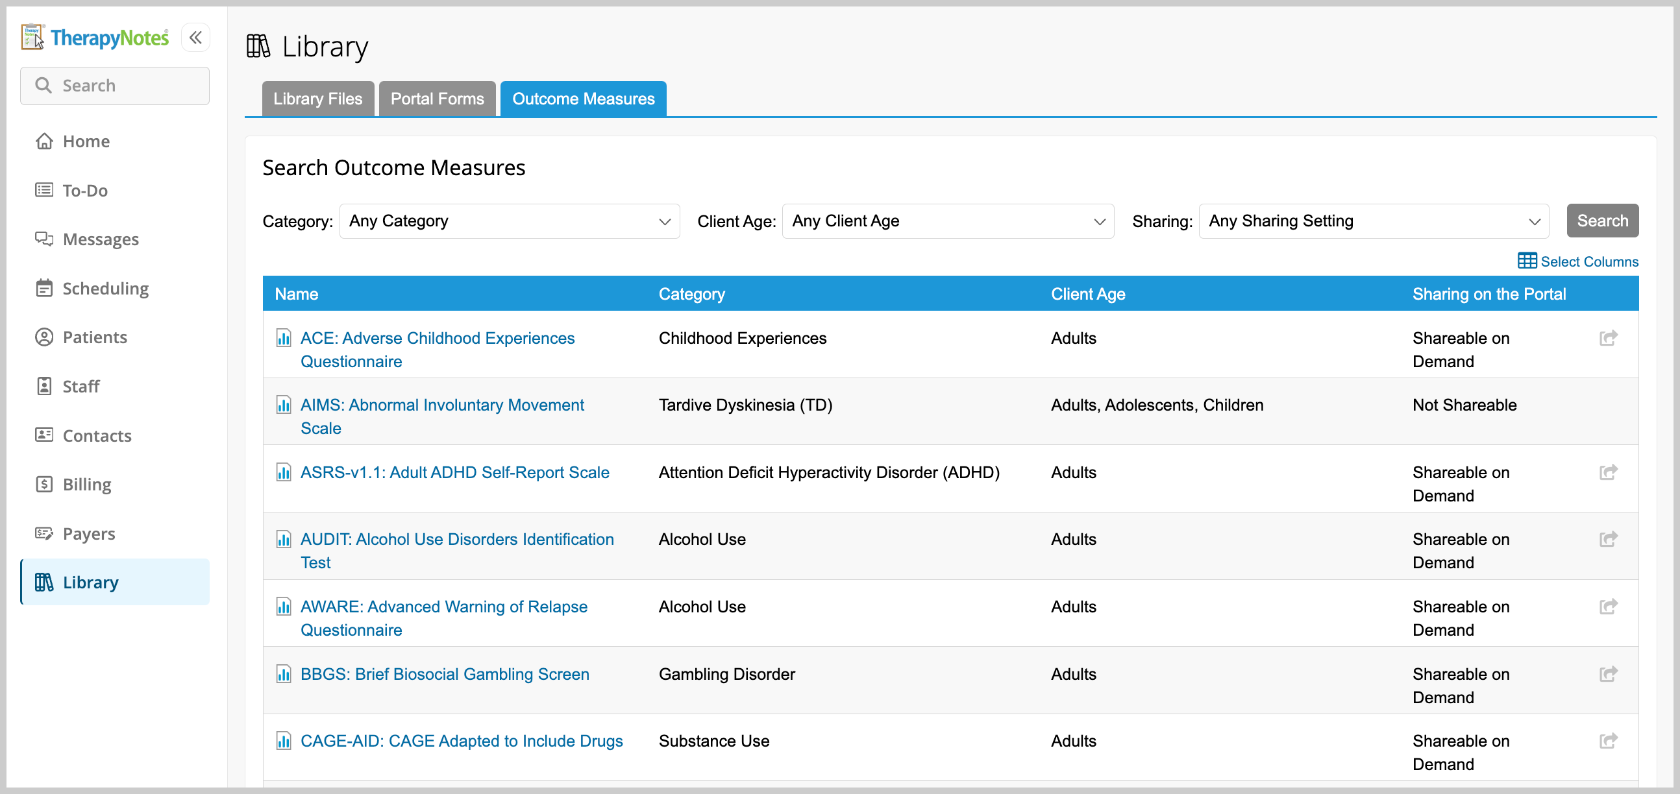Switch to the Library Files tab
The image size is (1680, 794).
(317, 99)
